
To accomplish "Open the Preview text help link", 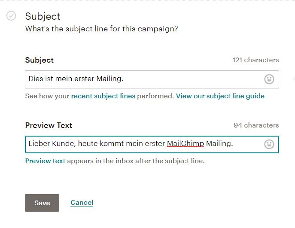I will [45, 161].
